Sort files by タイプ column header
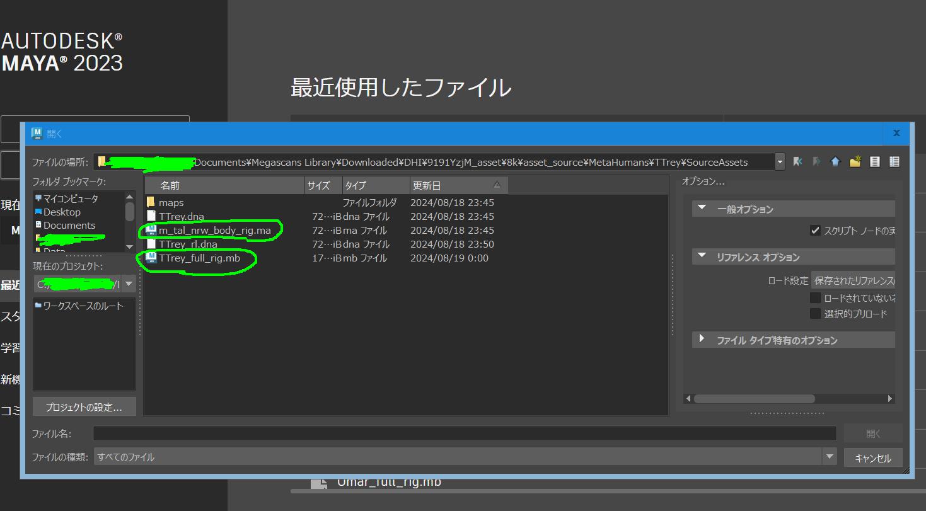 click(376, 185)
